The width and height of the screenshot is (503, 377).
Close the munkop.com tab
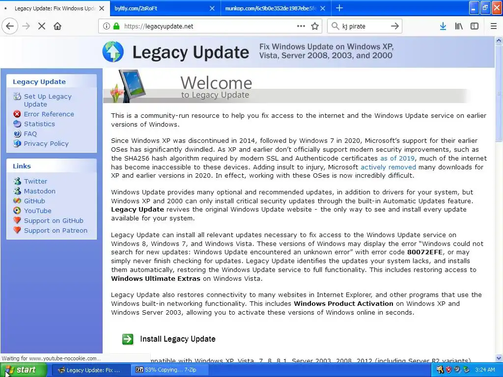[x=323, y=8]
